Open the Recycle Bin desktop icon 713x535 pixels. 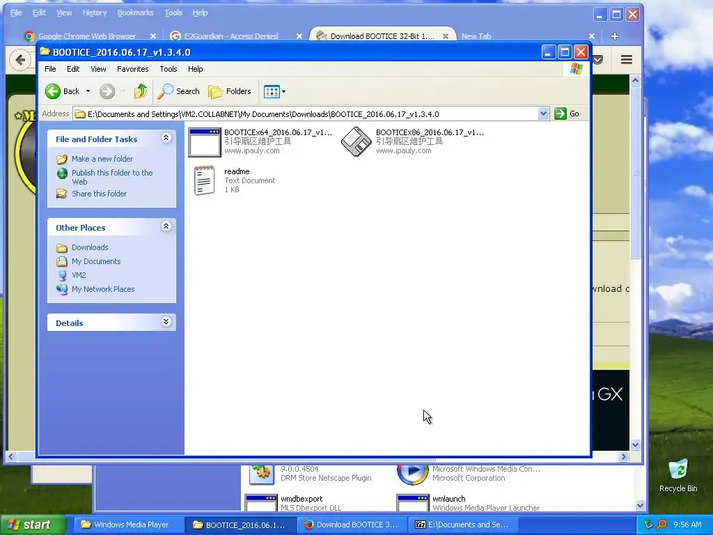(x=678, y=475)
